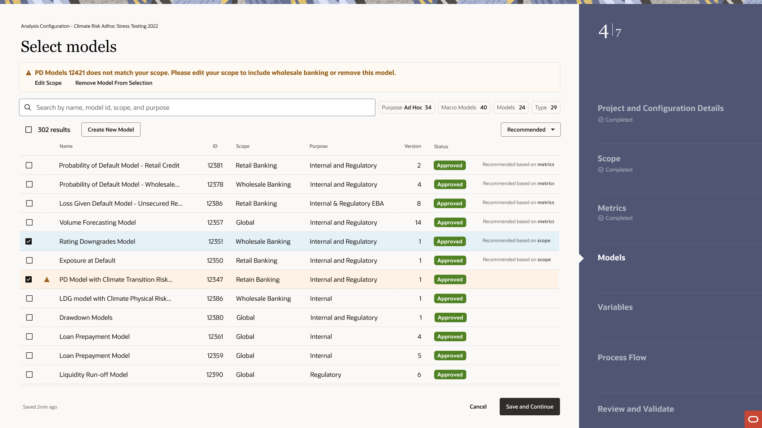Viewport: 762px width, 428px height.
Task: Open the Type 29 filter chip
Action: [546, 107]
